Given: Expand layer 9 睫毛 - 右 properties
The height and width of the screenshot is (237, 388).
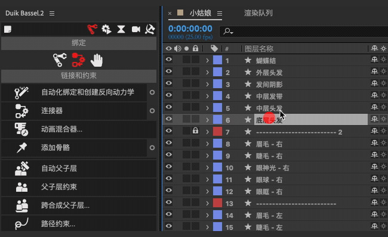Looking at the screenshot, I should pyautogui.click(x=208, y=155).
